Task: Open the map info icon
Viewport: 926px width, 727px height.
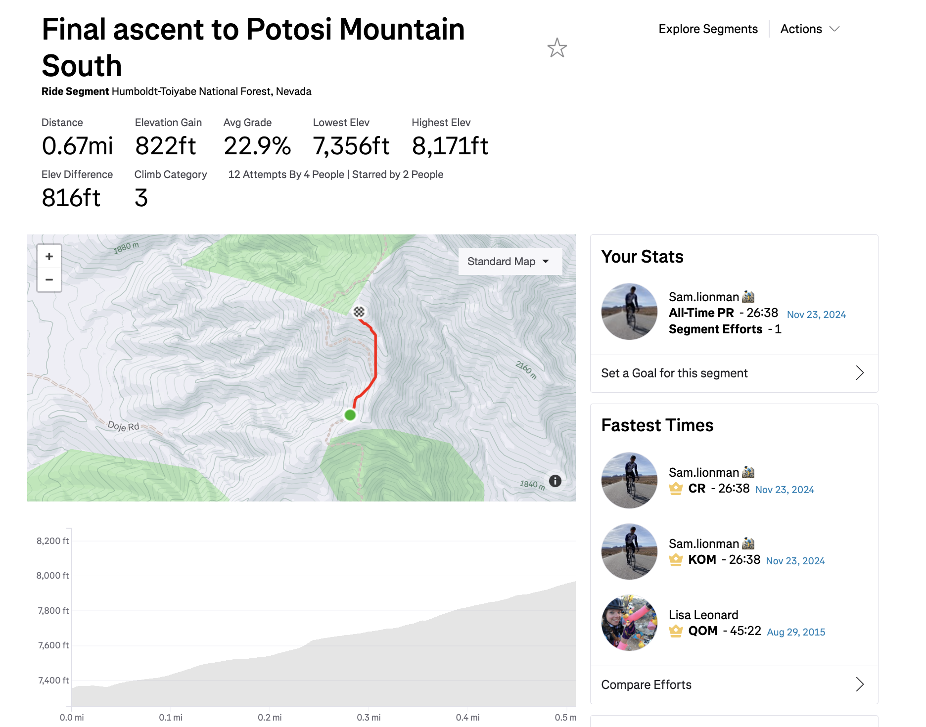Action: (x=555, y=481)
